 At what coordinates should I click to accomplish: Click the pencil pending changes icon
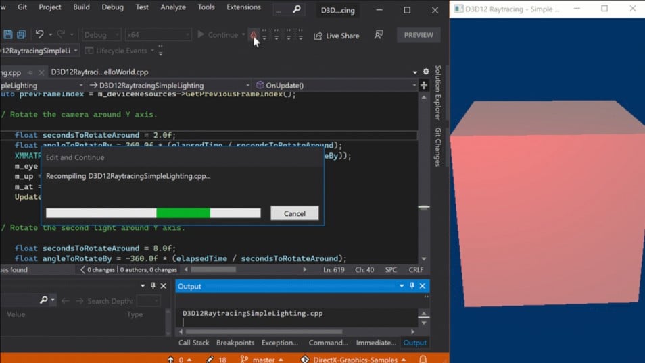(210, 360)
